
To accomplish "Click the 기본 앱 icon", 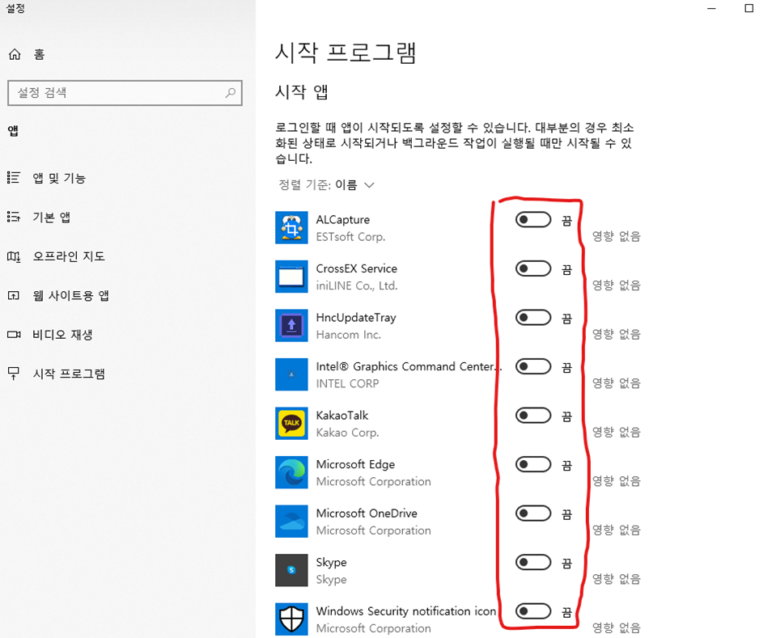I will pos(14,217).
